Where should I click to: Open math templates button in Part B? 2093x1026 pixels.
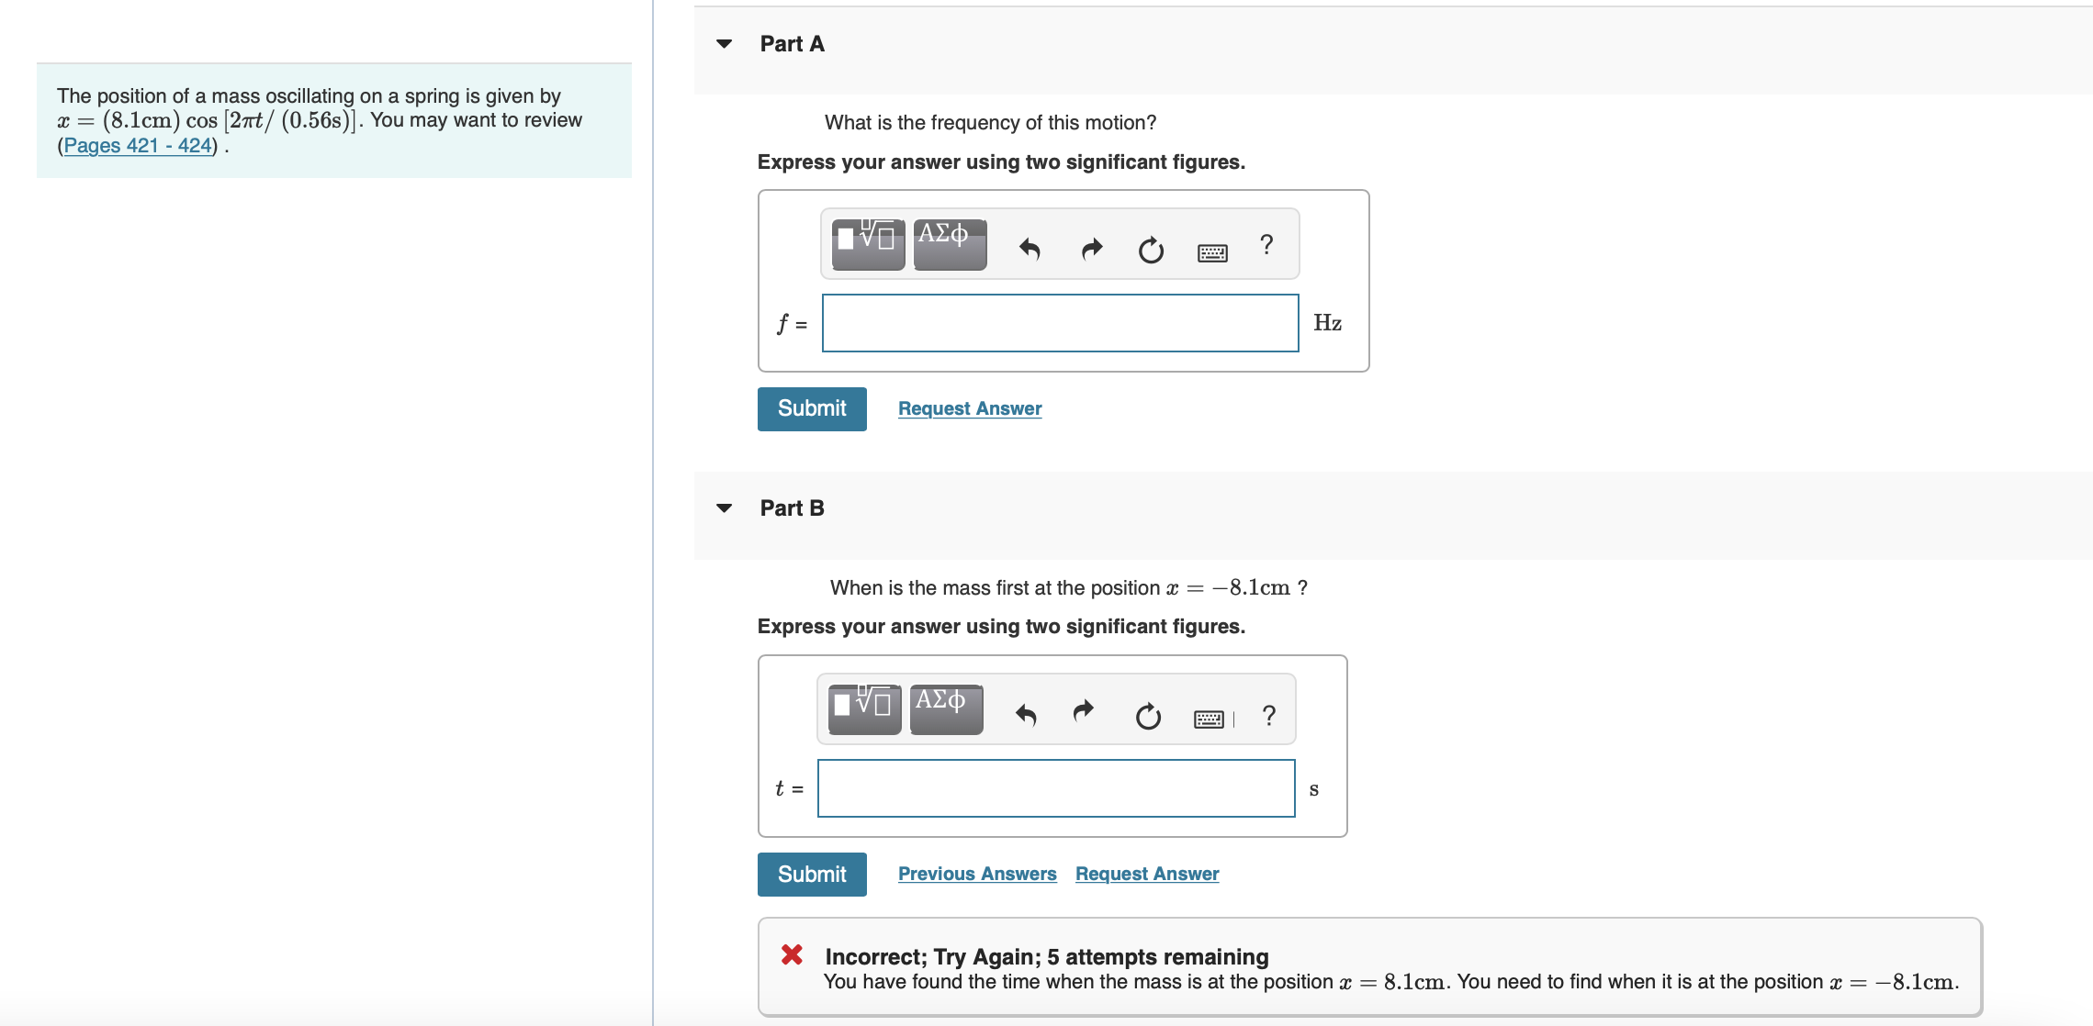point(864,708)
